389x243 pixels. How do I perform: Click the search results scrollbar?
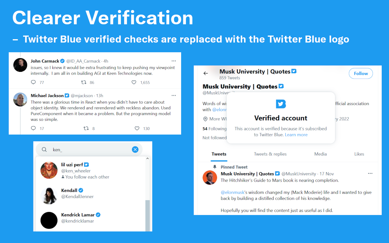[x=147, y=213]
